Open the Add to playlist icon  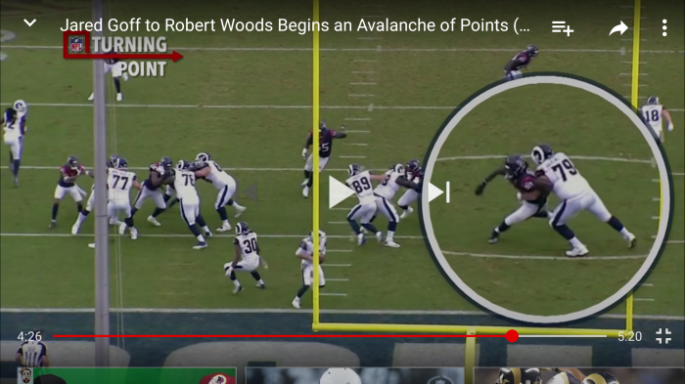tap(563, 28)
